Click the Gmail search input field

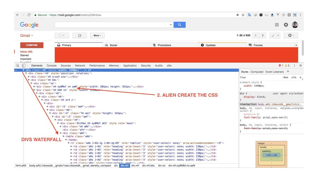tap(112, 25)
